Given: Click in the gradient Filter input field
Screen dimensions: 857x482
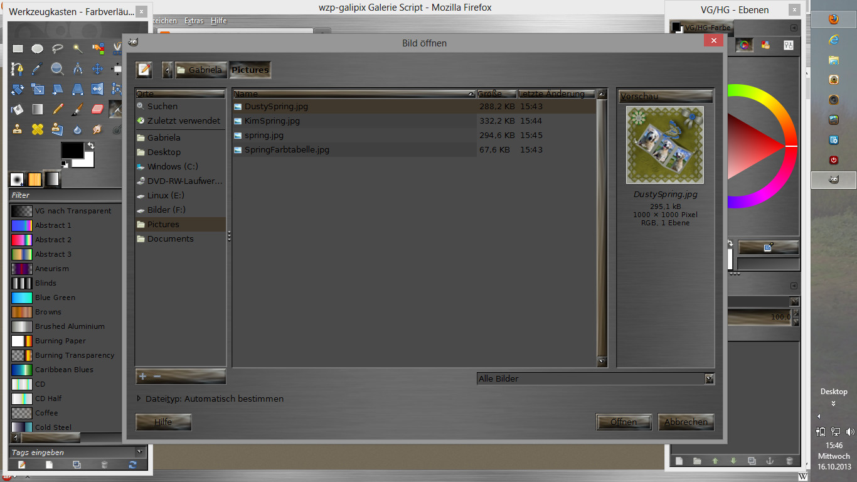Looking at the screenshot, I should tap(66, 195).
